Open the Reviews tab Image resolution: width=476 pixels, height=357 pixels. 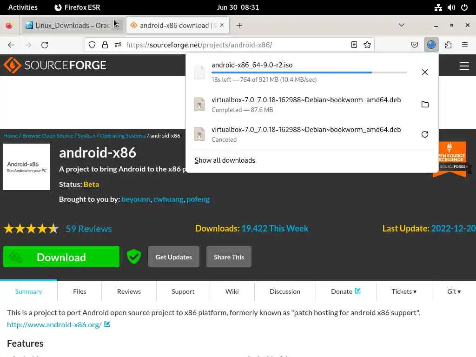click(x=129, y=291)
